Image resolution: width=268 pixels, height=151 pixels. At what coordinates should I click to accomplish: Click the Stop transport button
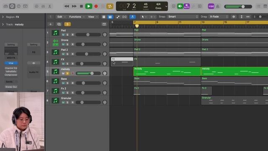(81, 6)
